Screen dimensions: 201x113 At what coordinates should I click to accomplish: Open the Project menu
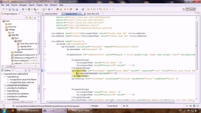40,5
